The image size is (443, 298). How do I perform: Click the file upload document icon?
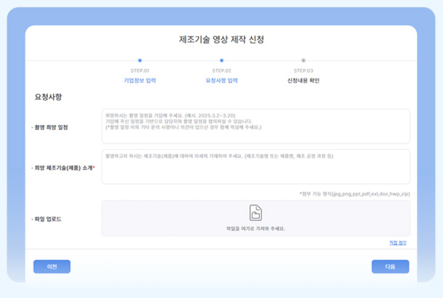click(x=256, y=213)
